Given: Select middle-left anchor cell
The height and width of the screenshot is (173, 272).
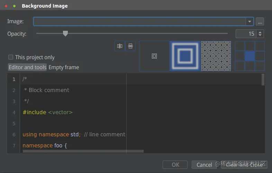Looking at the screenshot, I should click(x=240, y=56).
